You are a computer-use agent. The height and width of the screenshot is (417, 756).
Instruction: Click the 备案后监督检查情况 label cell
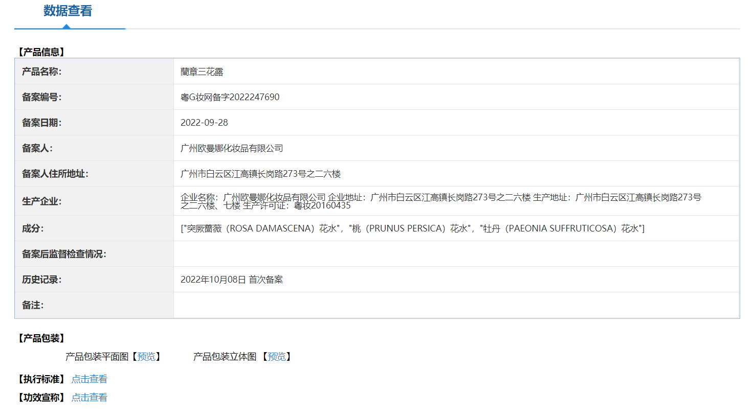(94, 254)
